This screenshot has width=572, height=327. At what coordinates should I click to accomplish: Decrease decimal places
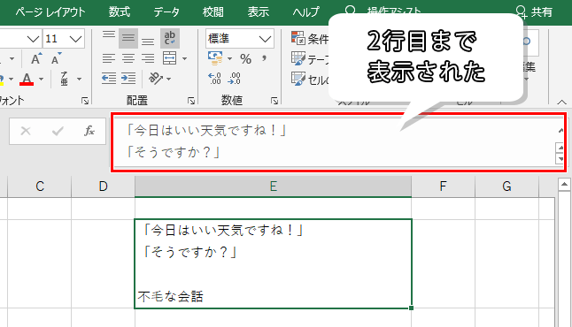234,79
